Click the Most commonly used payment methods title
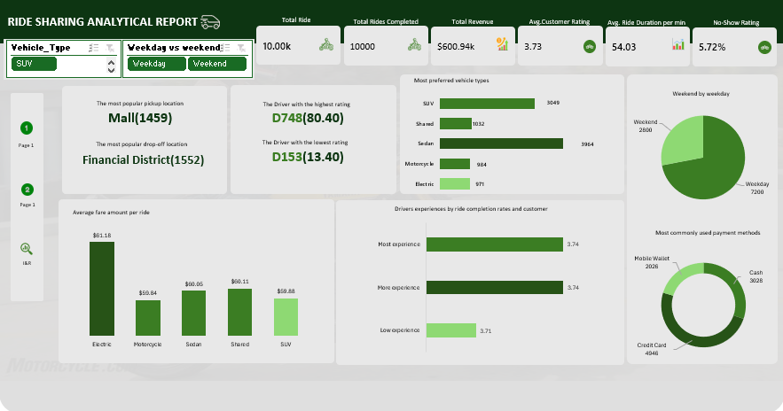 pos(708,233)
